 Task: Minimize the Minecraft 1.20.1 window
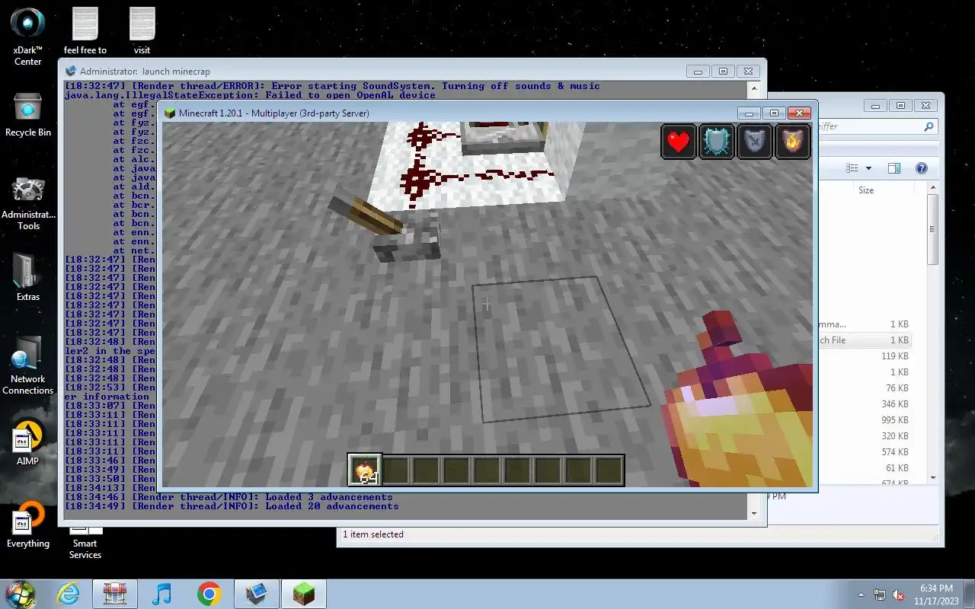point(749,113)
